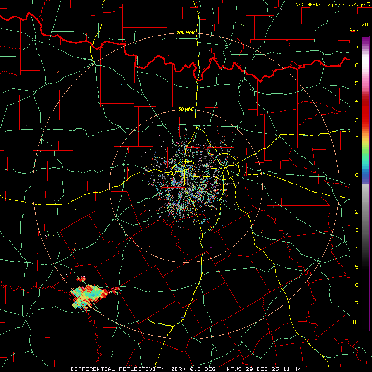The height and width of the screenshot is (372, 372).
Task: Click the 50 NMI range ring label
Action: (186, 109)
